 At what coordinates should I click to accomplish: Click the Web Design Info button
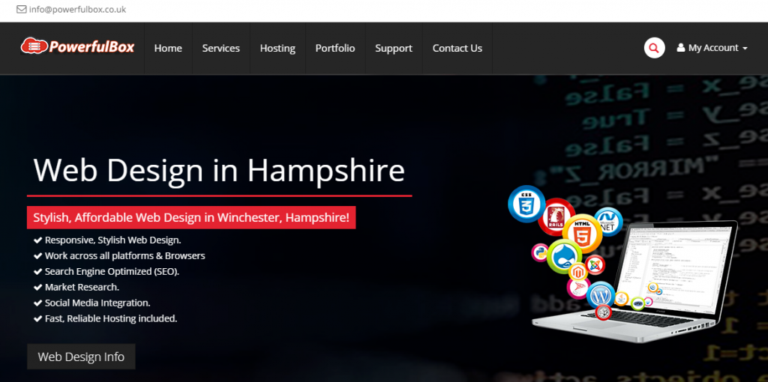pyautogui.click(x=81, y=357)
